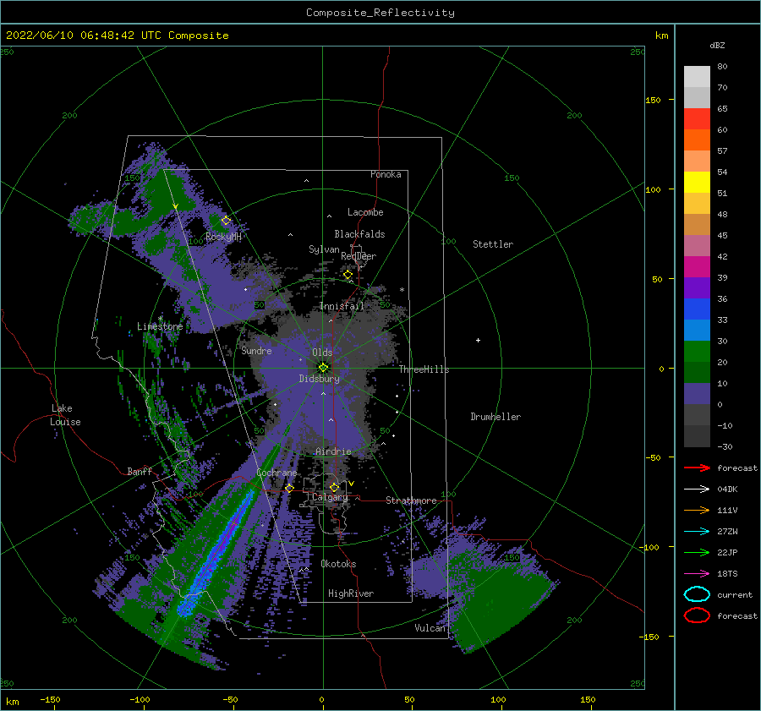761x711 pixels.
Task: Select the HighRiver label
Action: click(350, 593)
